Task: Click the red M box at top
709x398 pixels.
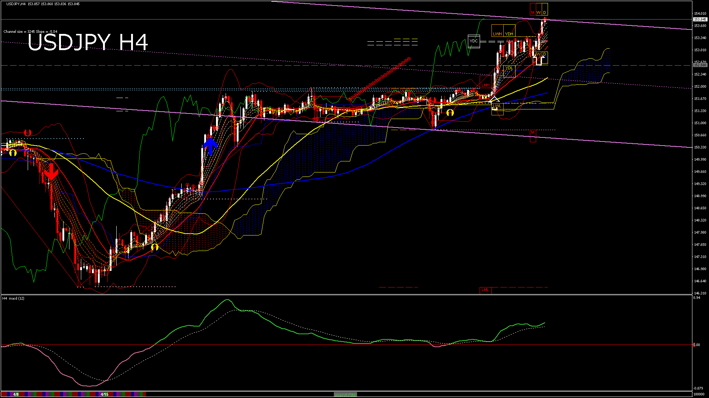Action: pyautogui.click(x=533, y=9)
